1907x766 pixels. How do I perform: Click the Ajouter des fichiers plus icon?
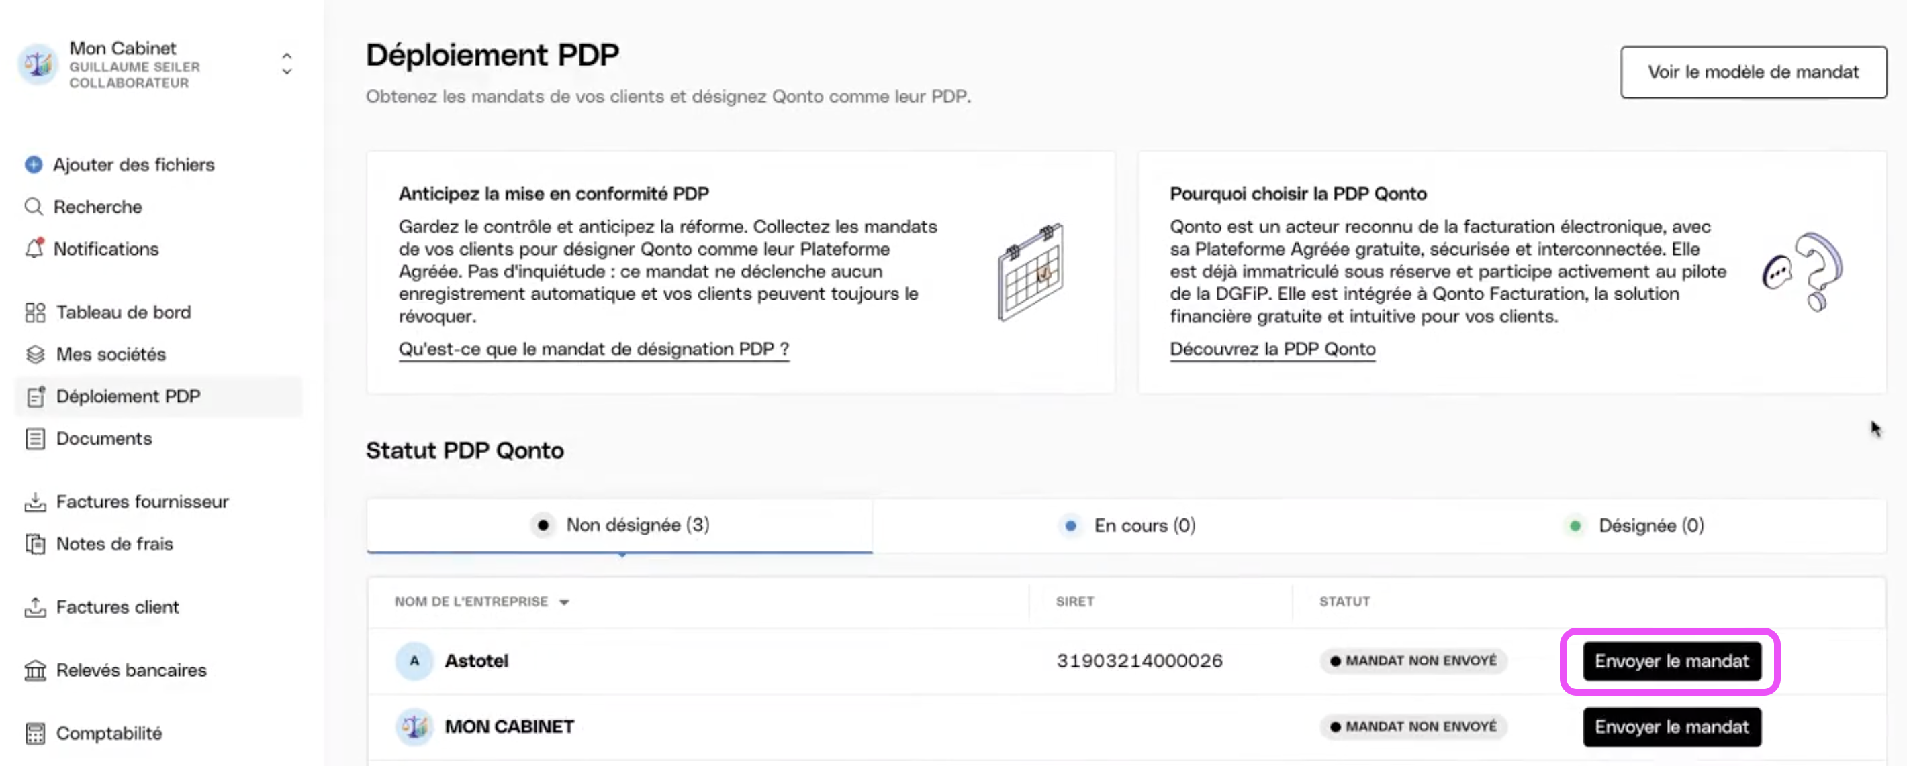(34, 164)
